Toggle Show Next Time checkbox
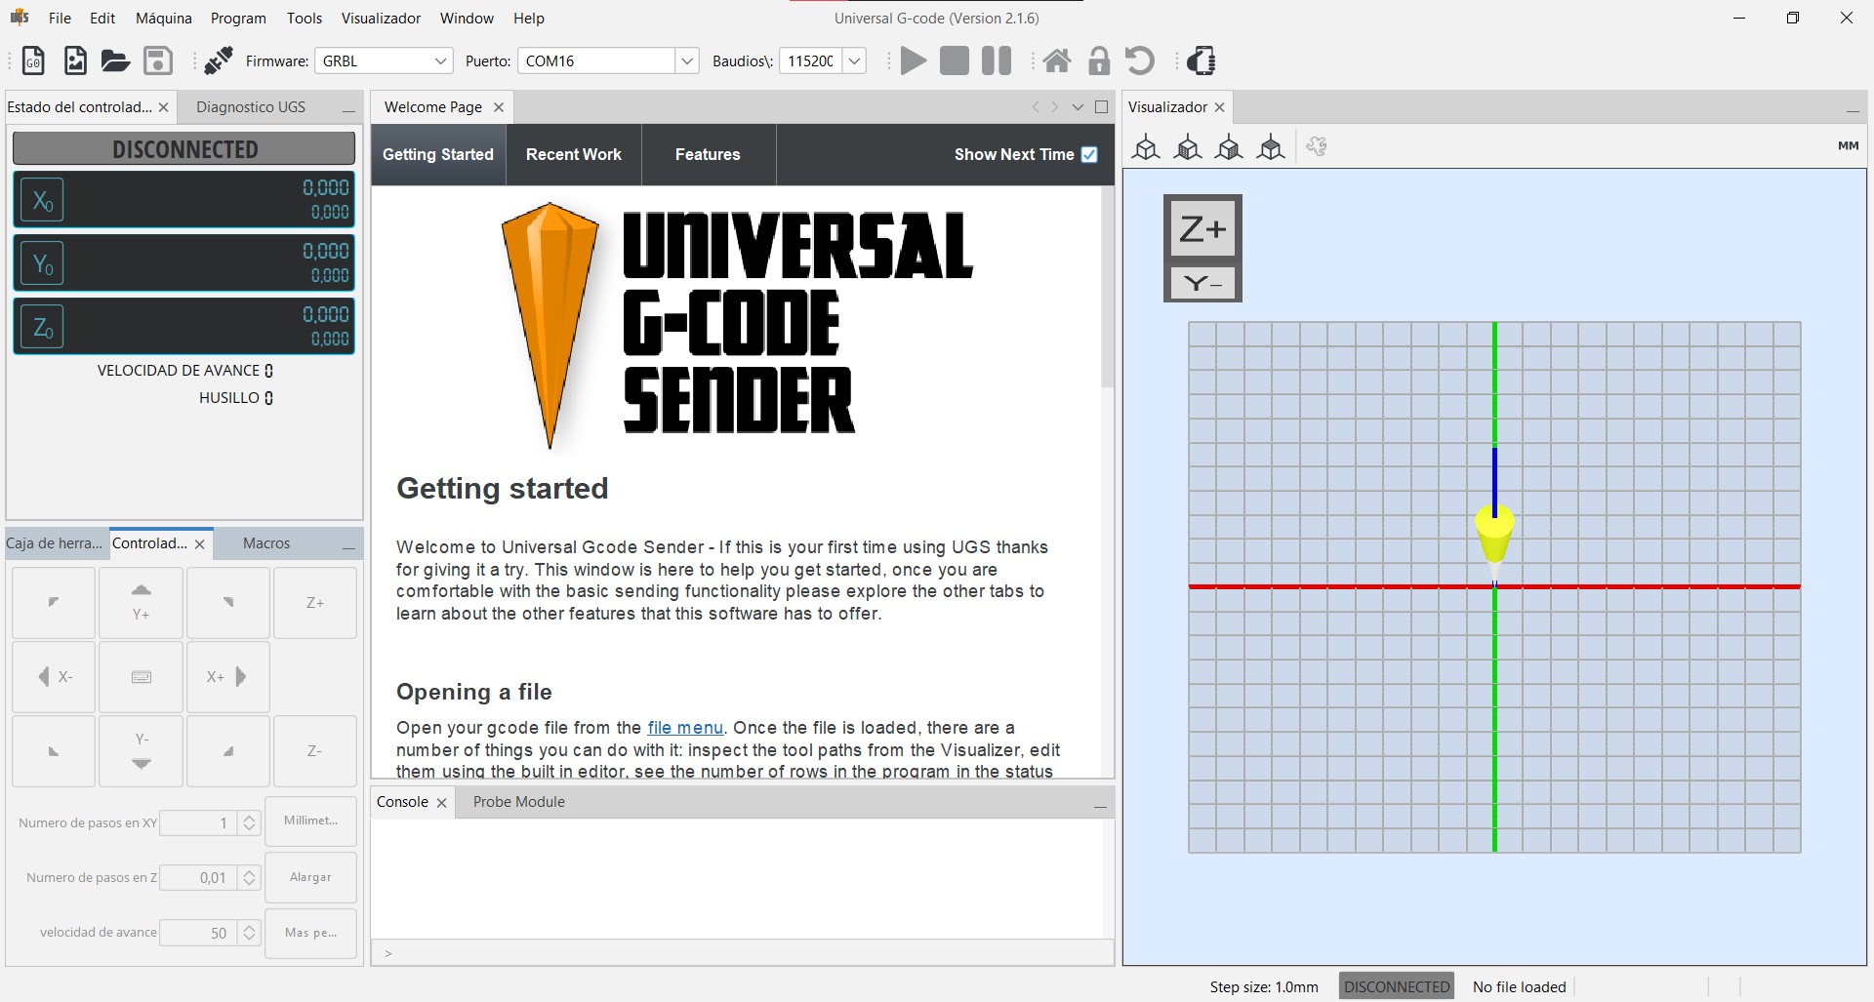Screen dimensions: 1874x1002 pos(1089,154)
